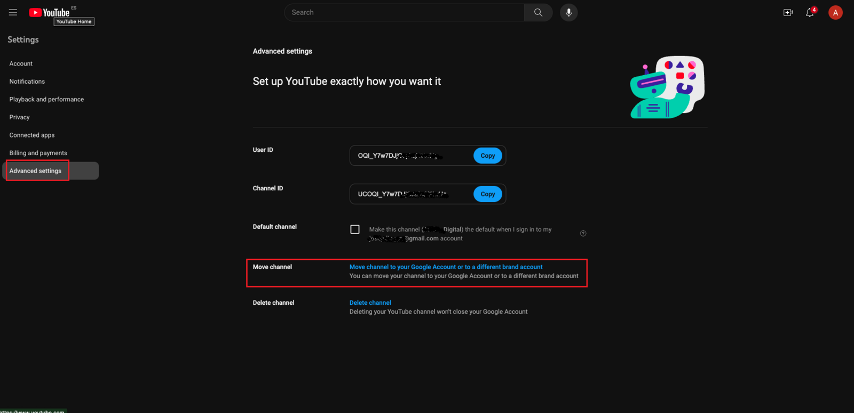Open the account avatar menu
The width and height of the screenshot is (854, 413).
[835, 12]
